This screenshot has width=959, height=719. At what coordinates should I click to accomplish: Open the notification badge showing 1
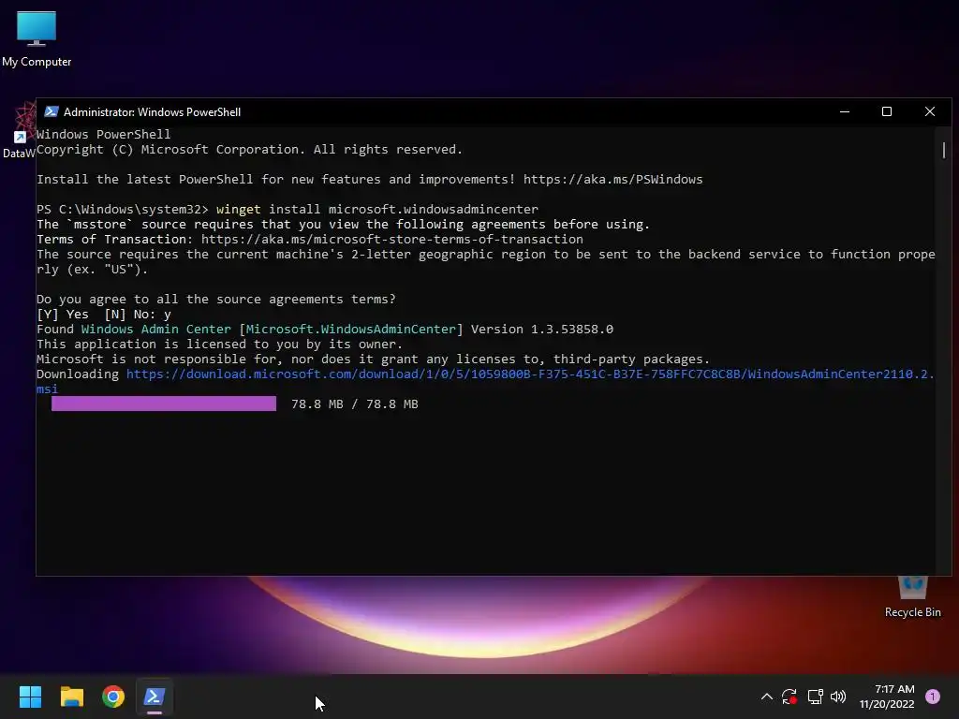[932, 697]
